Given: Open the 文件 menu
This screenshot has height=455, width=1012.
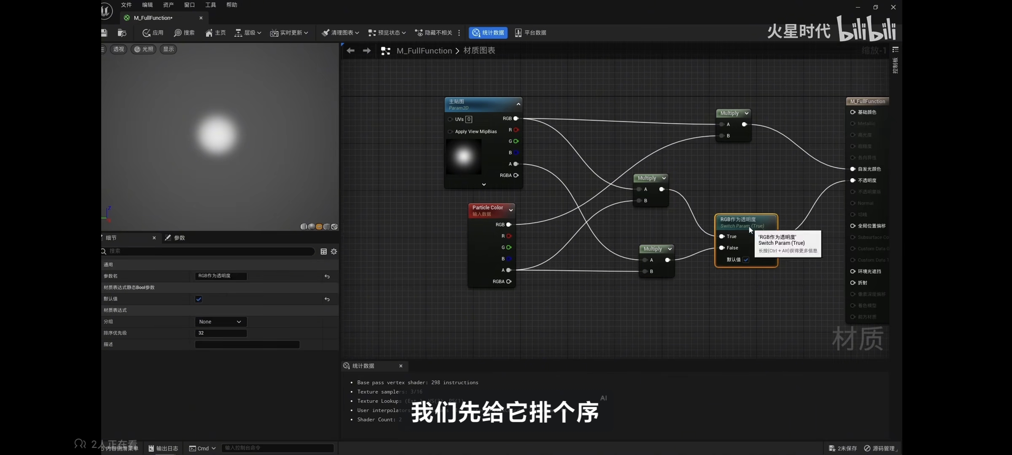Looking at the screenshot, I should (126, 5).
